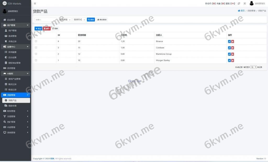Check the box for the Binance row
This screenshot has width=268, height=162.
36,41
